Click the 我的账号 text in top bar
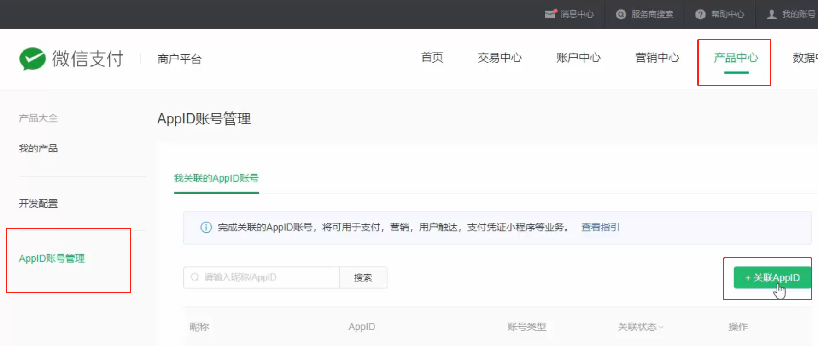The width and height of the screenshot is (818, 346). (x=799, y=14)
